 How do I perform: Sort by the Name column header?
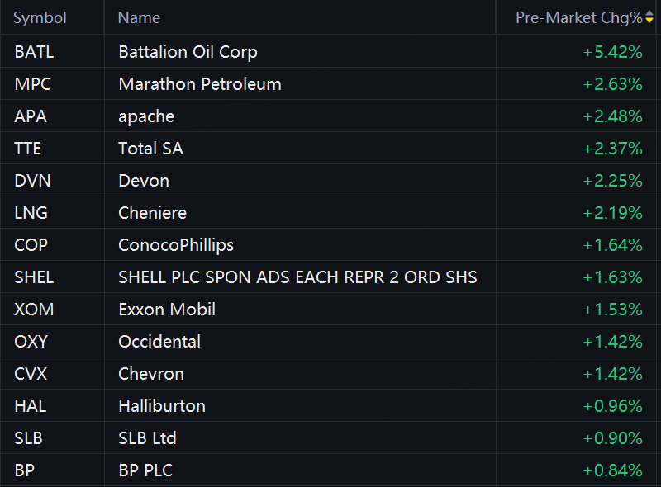[x=139, y=17]
